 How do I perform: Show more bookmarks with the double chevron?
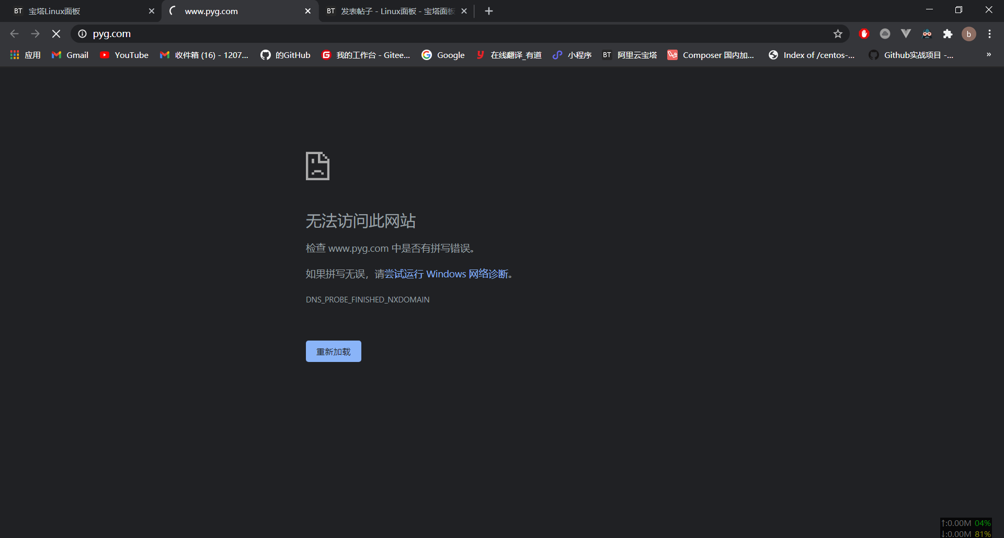[x=988, y=55]
